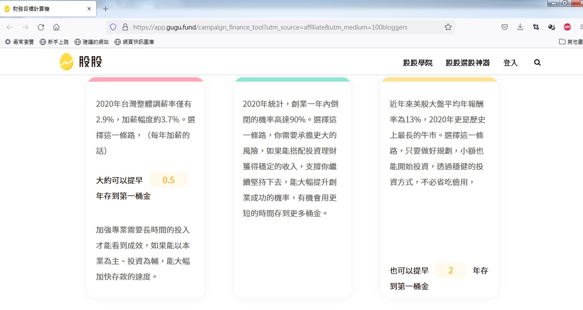
Task: View site security padlock info
Action: [x=125, y=27]
